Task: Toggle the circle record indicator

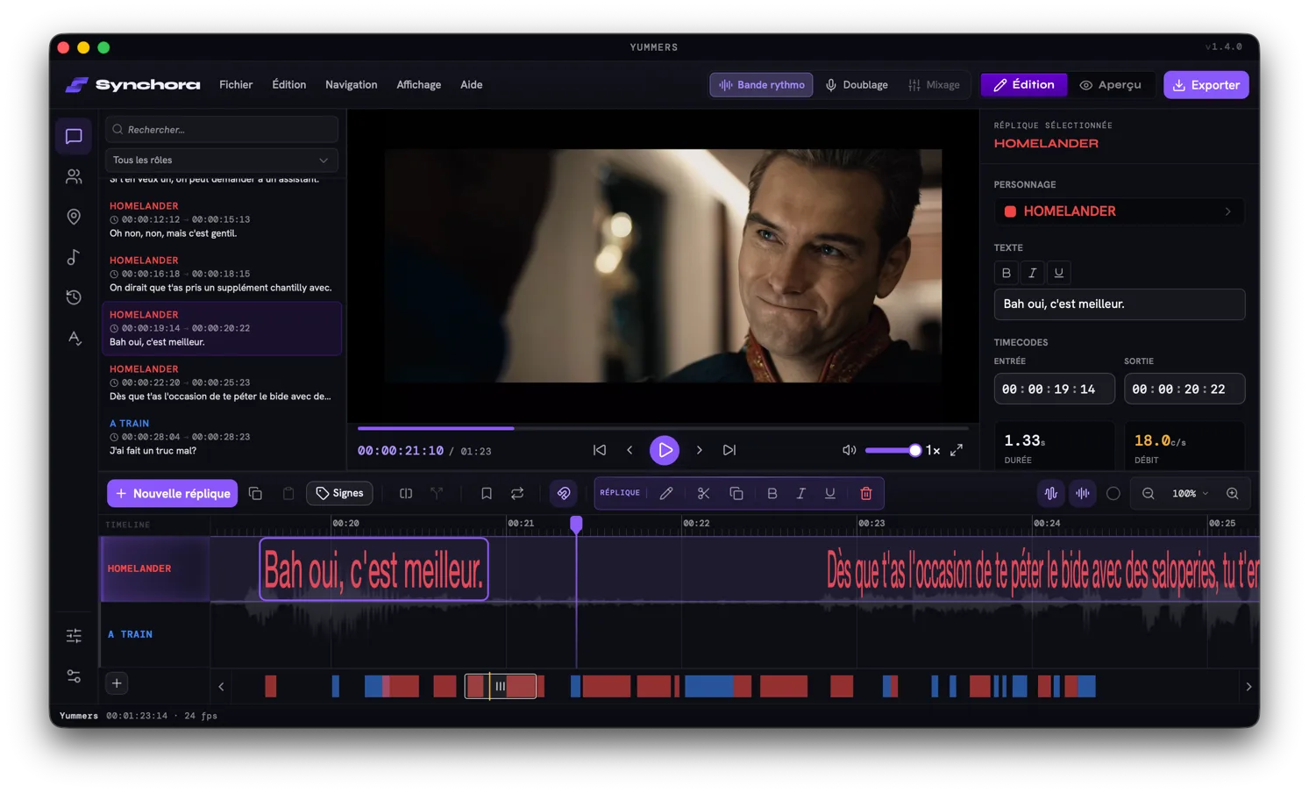Action: coord(1113,494)
